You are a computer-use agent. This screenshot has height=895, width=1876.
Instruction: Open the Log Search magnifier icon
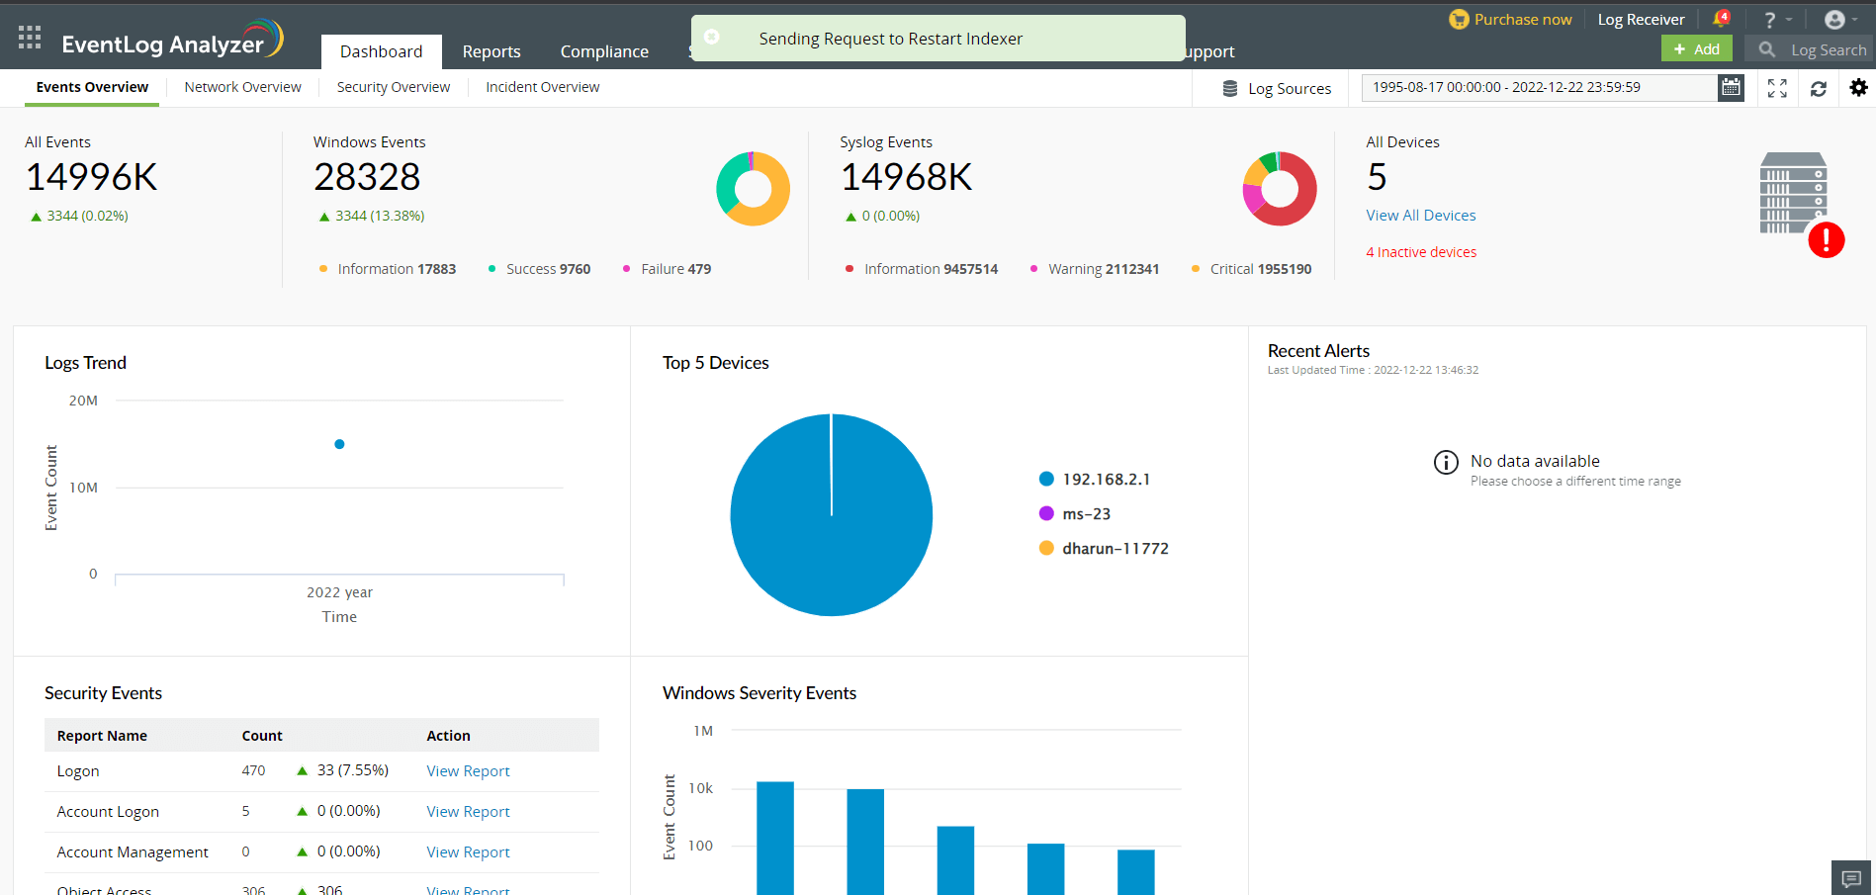point(1766,49)
